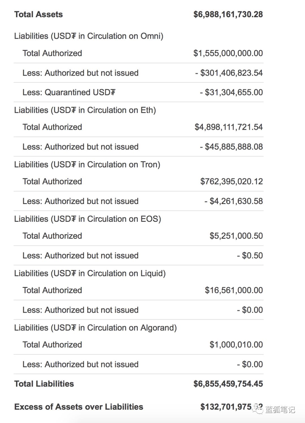Select the Tron liabilities section heading
This screenshot has width=305, height=423.
[x=87, y=165]
